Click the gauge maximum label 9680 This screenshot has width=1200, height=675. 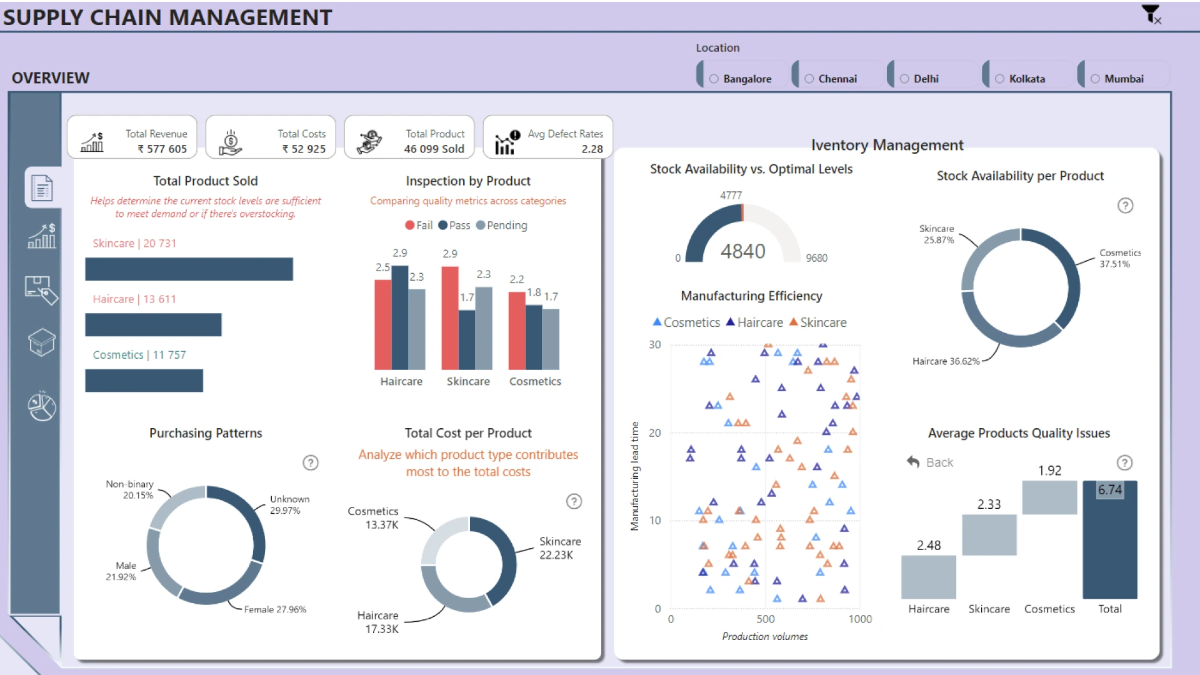coord(816,258)
